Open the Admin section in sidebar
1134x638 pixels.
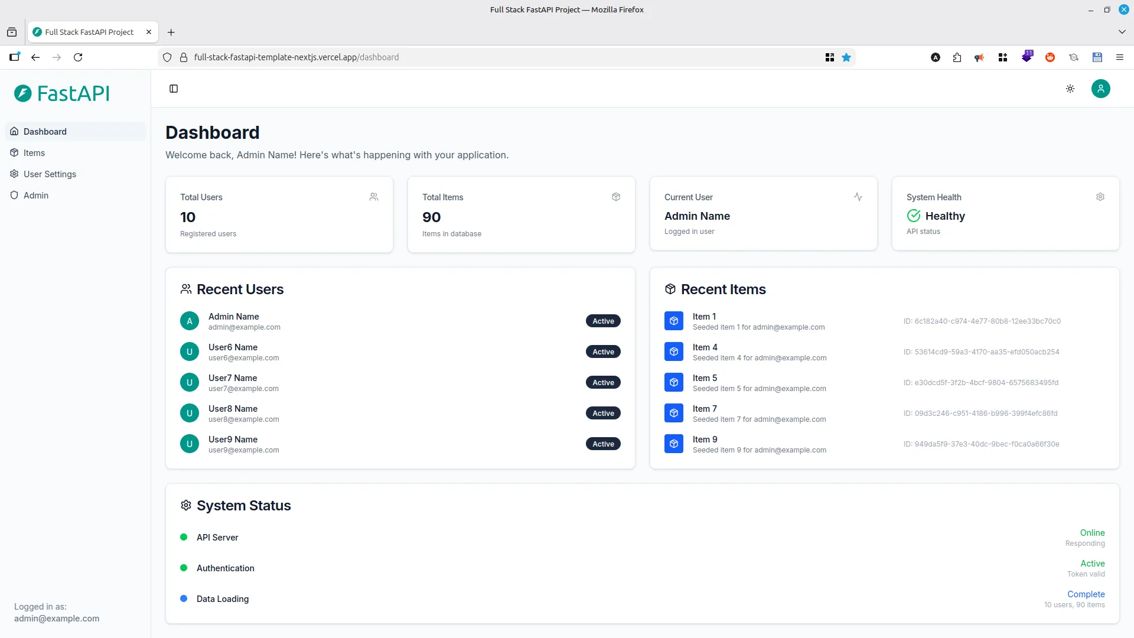pyautogui.click(x=35, y=195)
